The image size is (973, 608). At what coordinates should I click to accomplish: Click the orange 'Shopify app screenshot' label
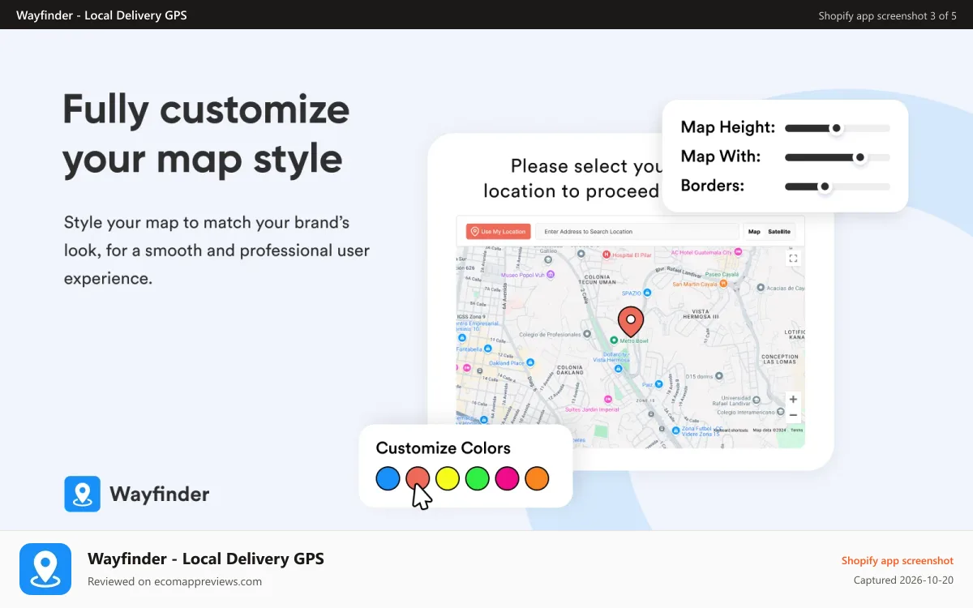(x=898, y=561)
